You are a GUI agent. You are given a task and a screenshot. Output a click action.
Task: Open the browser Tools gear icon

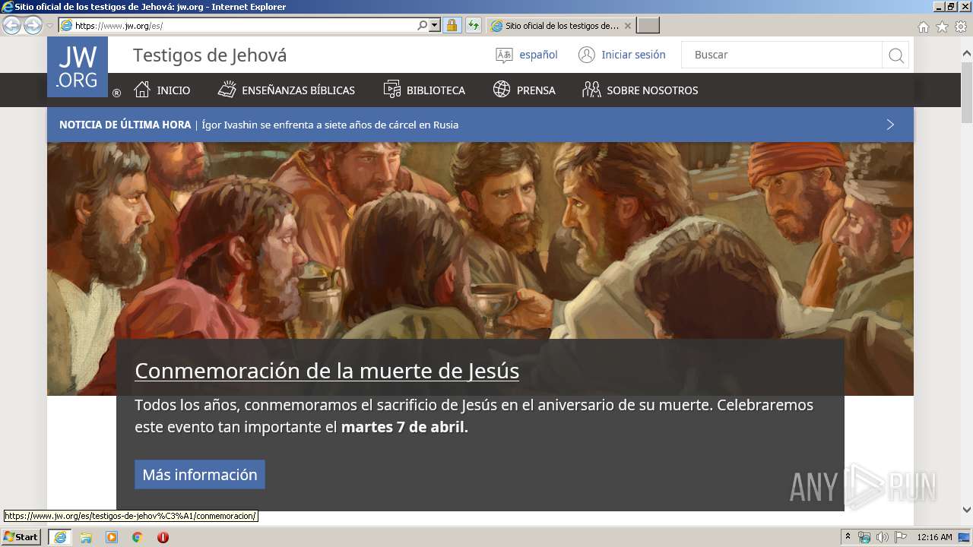click(961, 27)
